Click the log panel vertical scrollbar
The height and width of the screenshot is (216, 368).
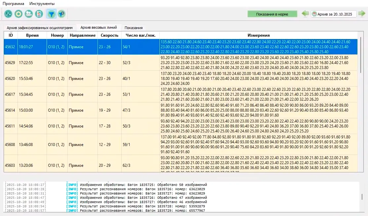(362, 197)
